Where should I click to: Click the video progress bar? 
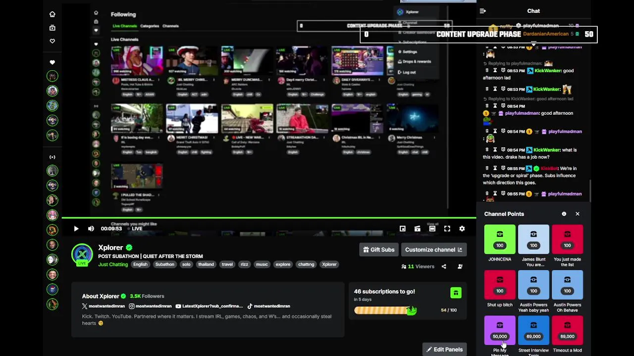tap(268, 218)
